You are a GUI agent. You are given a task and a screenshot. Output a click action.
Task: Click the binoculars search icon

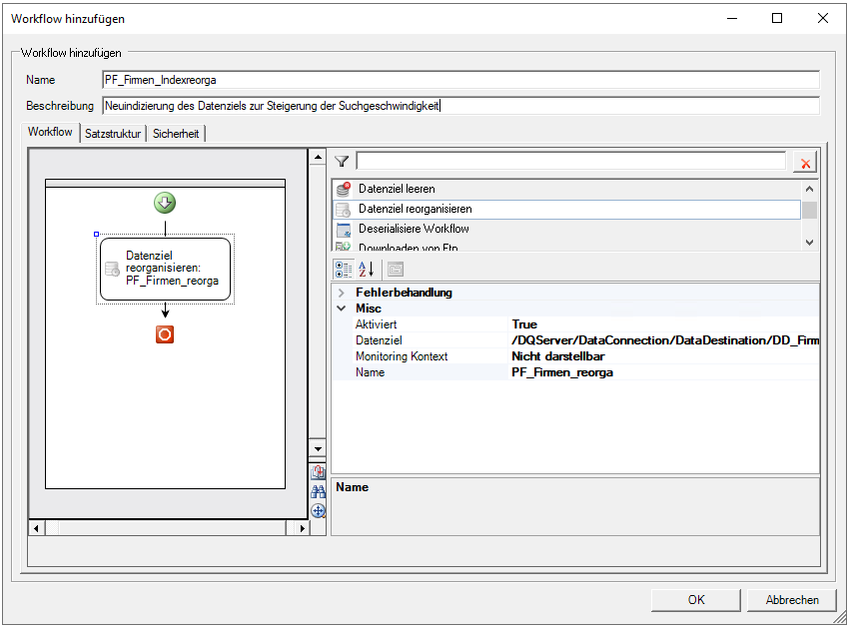point(319,491)
